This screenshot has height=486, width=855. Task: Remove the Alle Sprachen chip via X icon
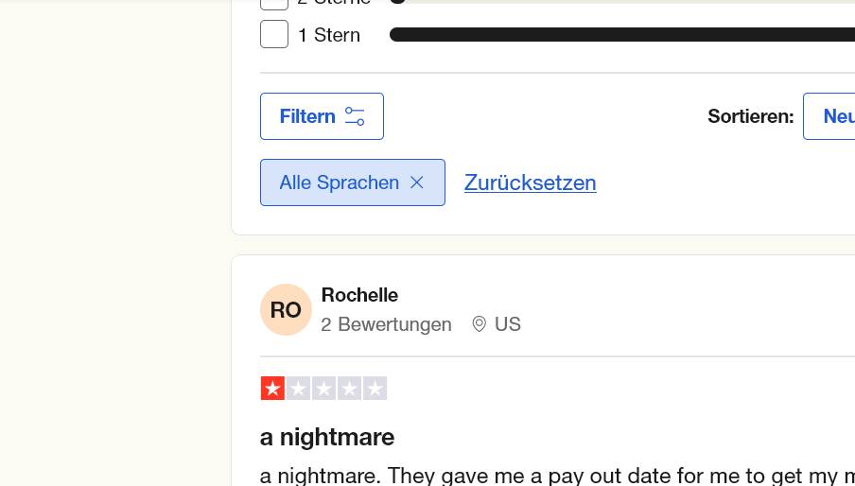417,182
